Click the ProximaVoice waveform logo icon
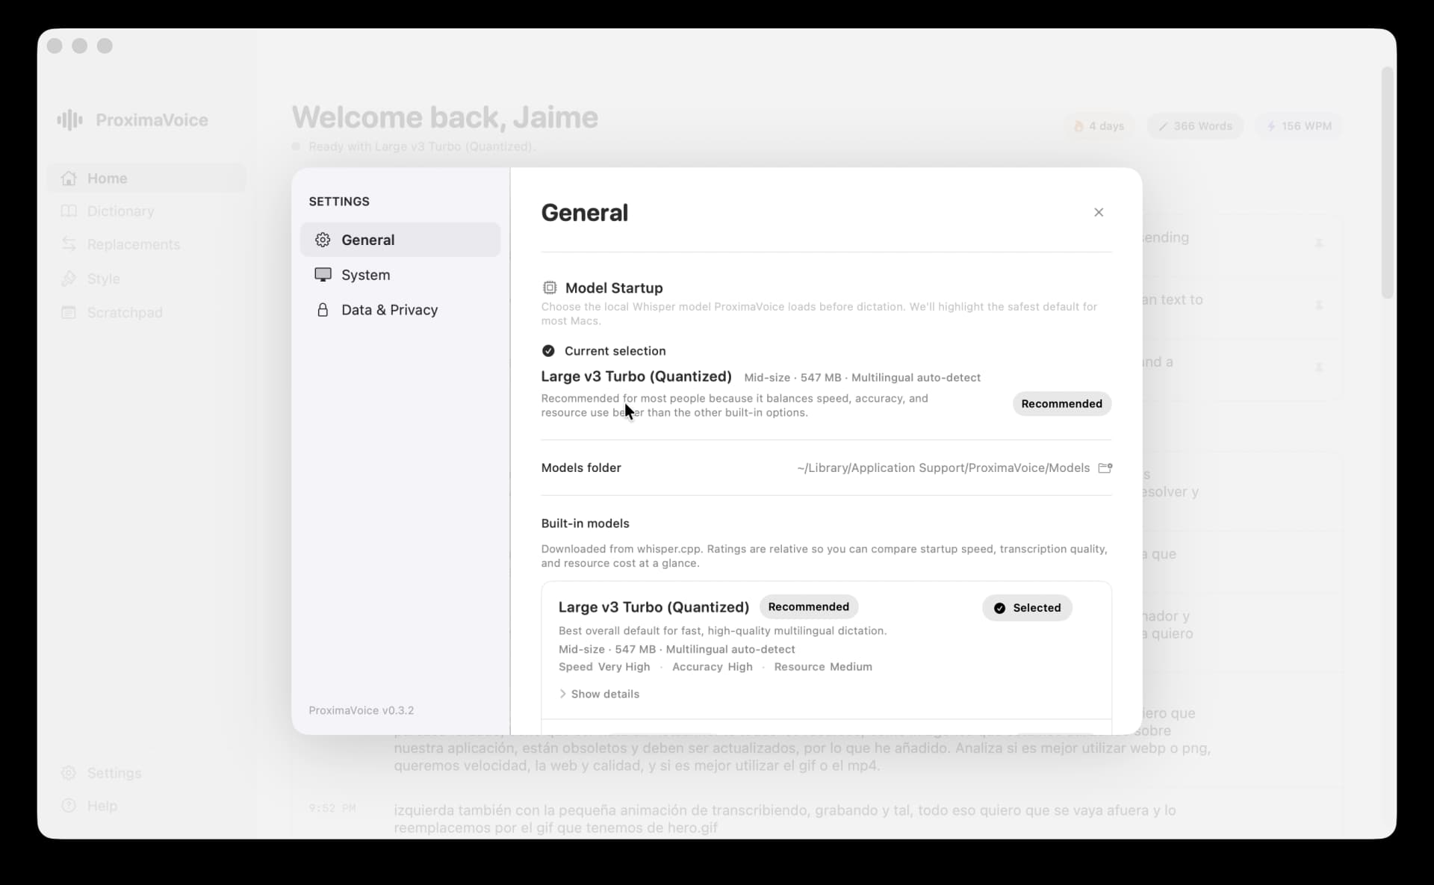 point(70,120)
